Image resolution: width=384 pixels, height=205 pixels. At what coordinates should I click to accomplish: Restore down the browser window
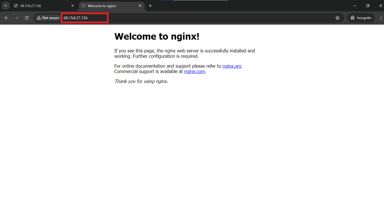point(368,6)
